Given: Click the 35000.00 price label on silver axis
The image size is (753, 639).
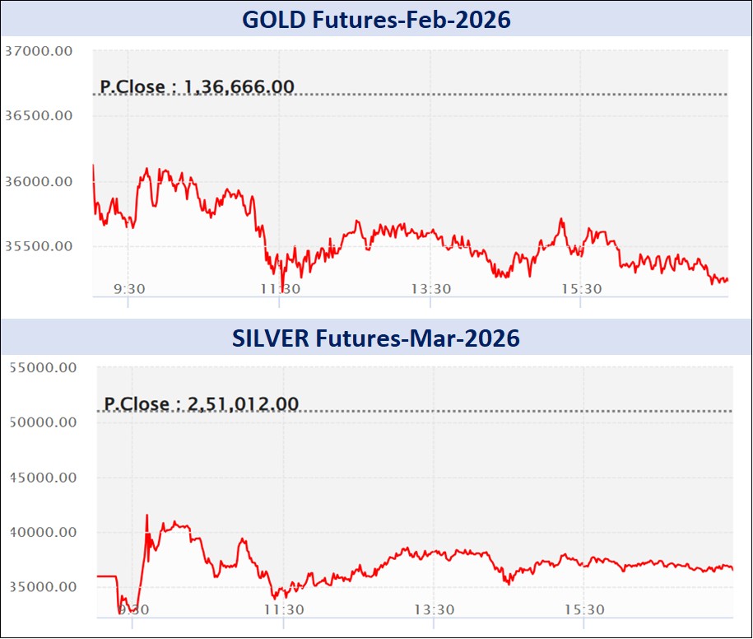Looking at the screenshot, I should tap(41, 587).
